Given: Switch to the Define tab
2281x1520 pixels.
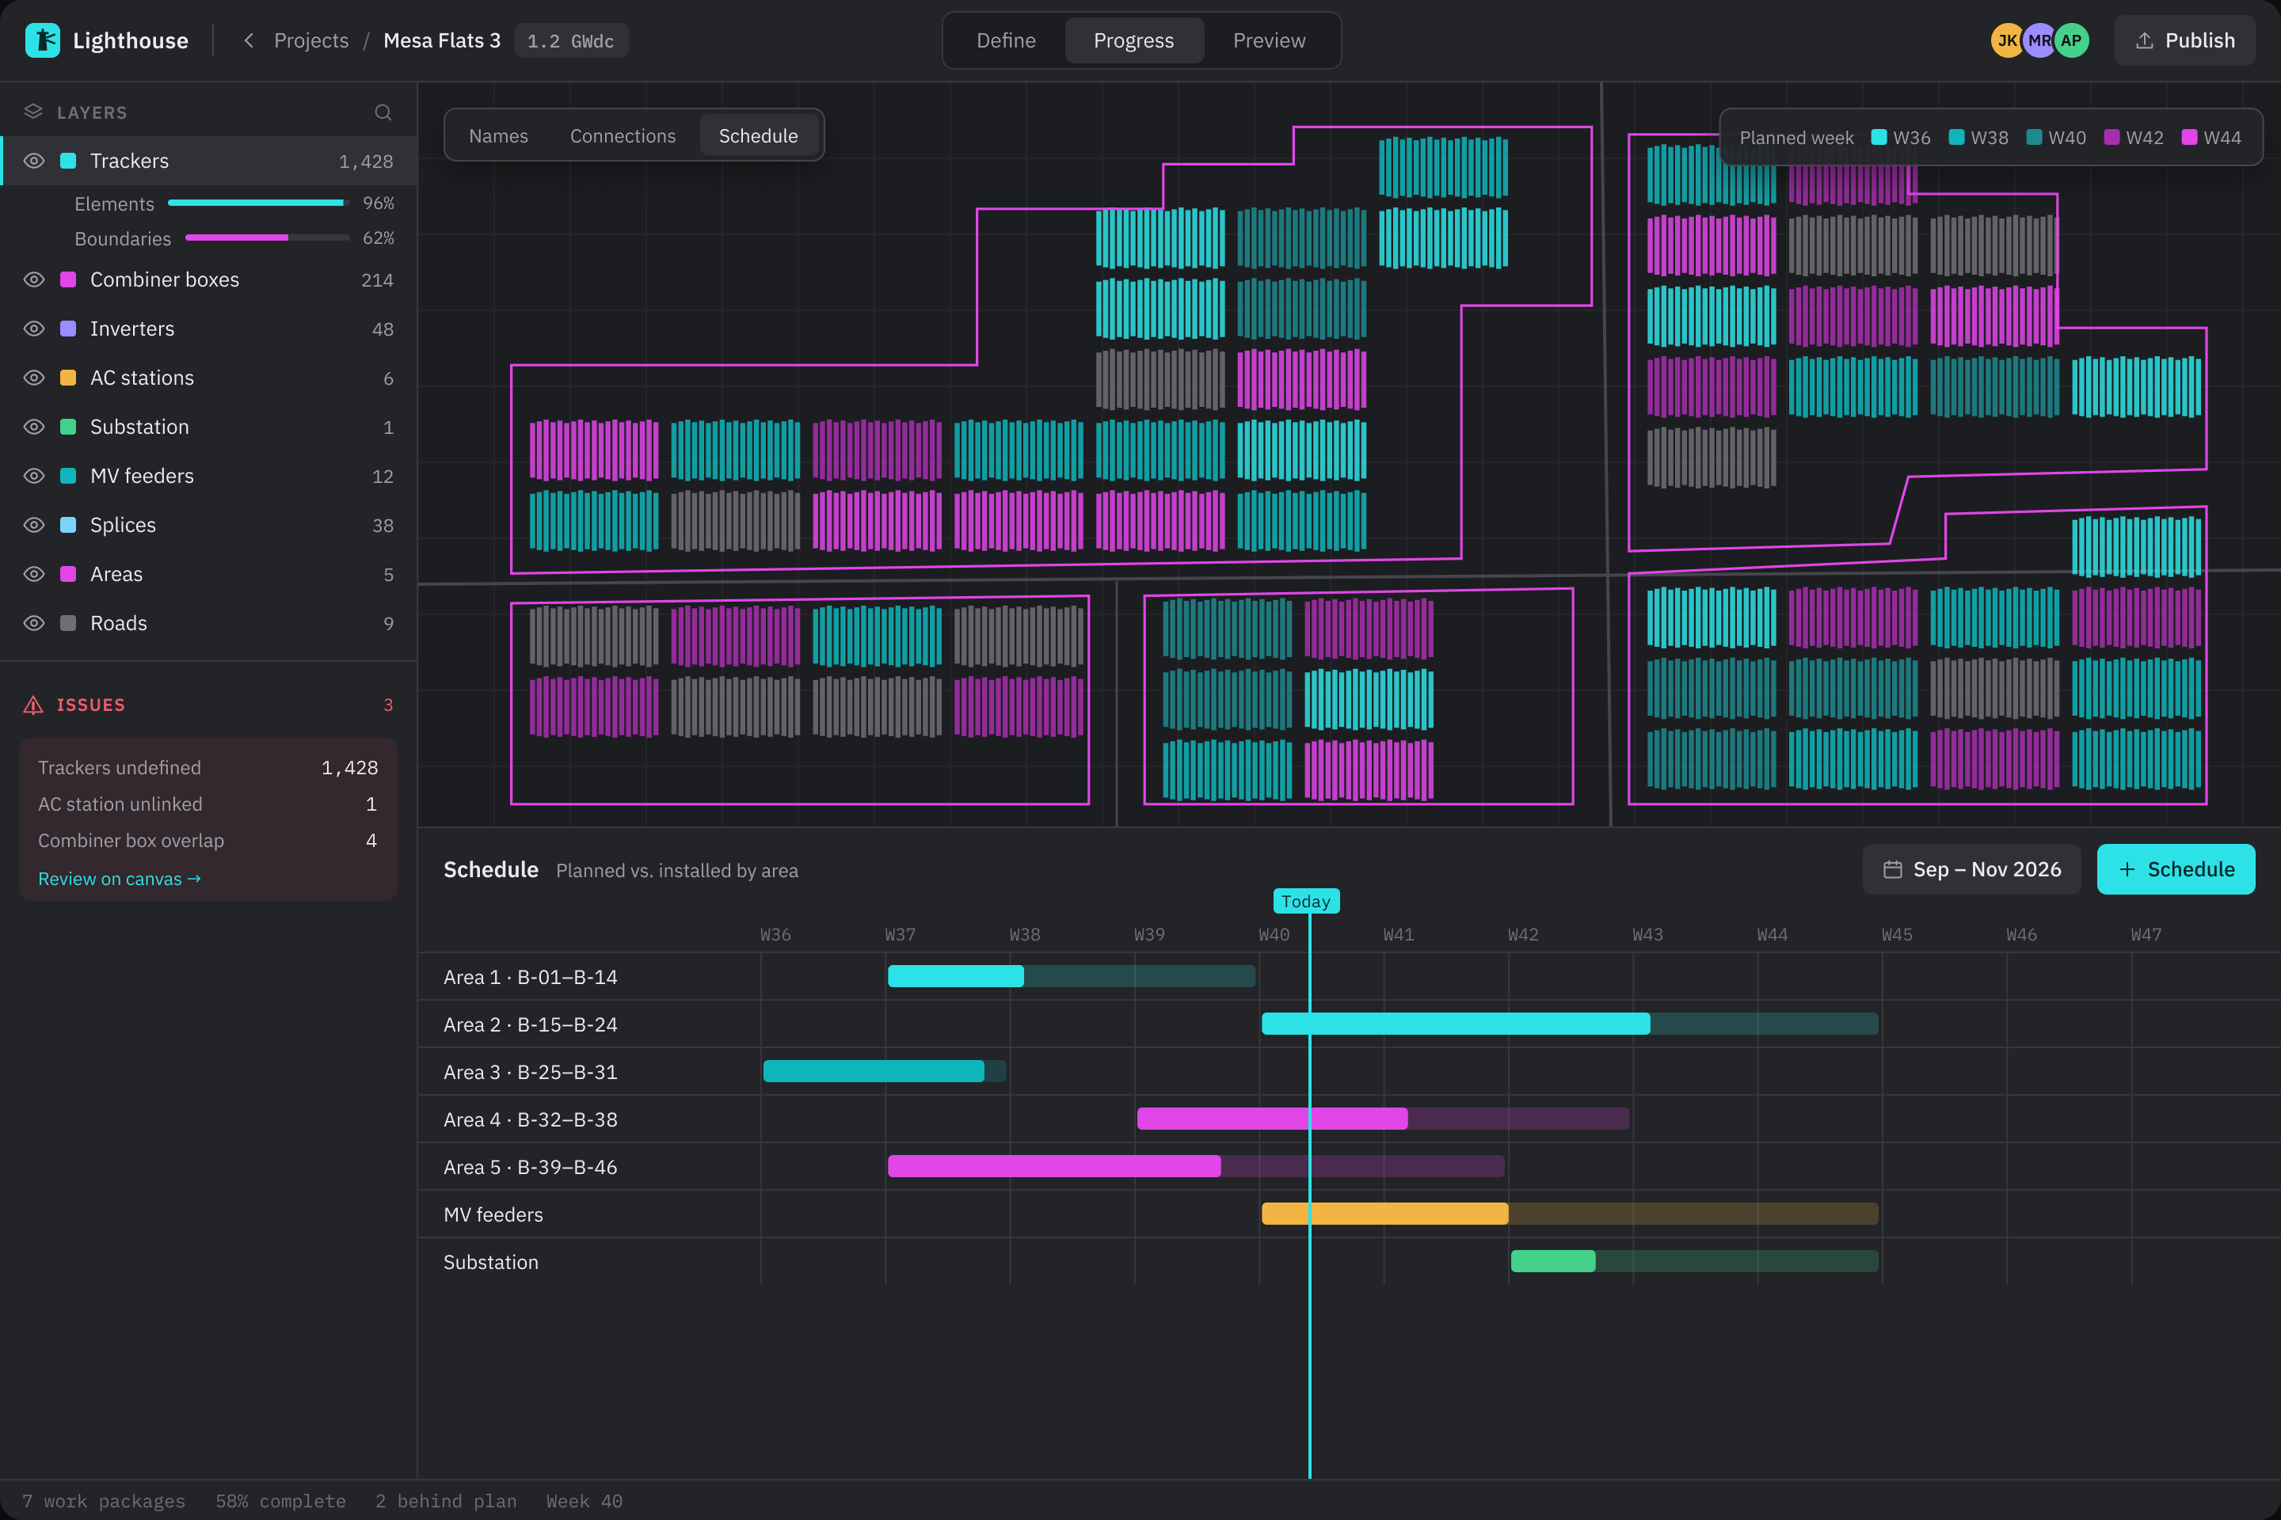Looking at the screenshot, I should point(1006,40).
